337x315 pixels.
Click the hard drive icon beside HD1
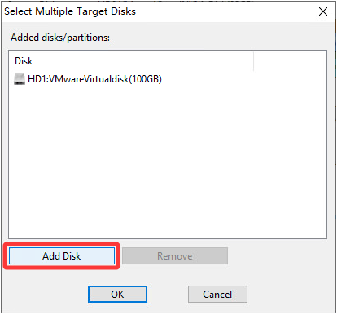point(20,79)
